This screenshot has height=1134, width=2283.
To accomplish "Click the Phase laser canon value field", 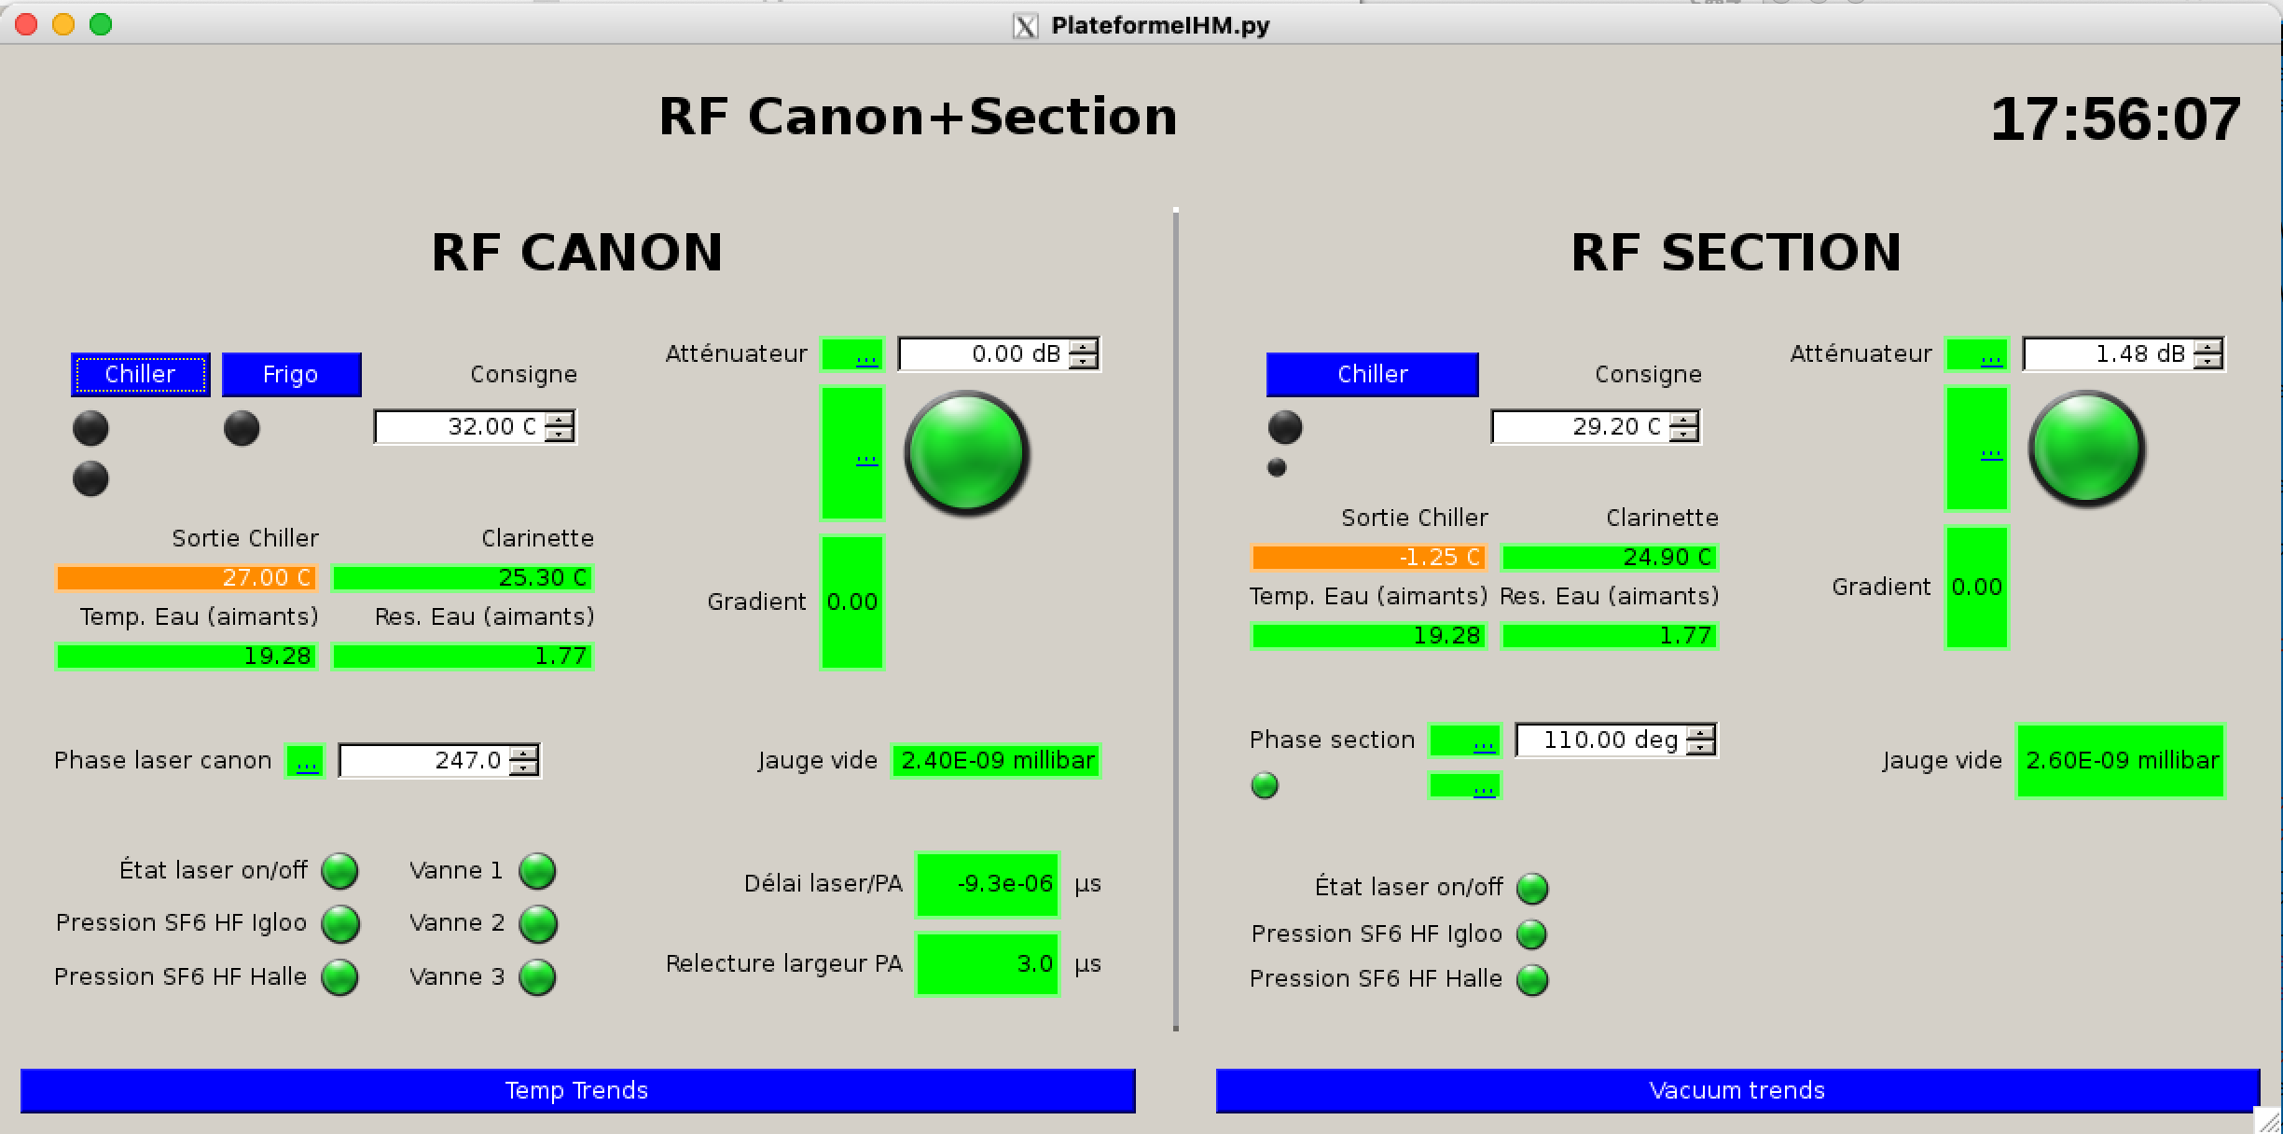I will [x=425, y=761].
